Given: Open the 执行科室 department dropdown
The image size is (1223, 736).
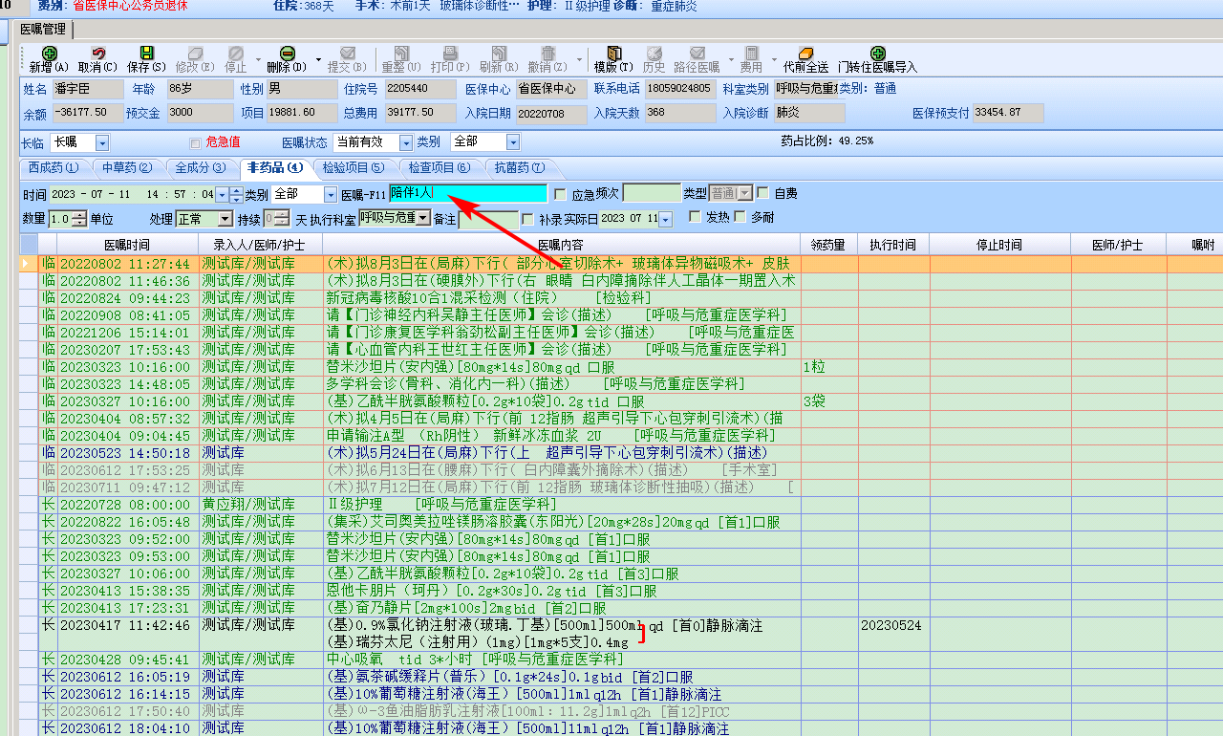Looking at the screenshot, I should click(x=423, y=218).
